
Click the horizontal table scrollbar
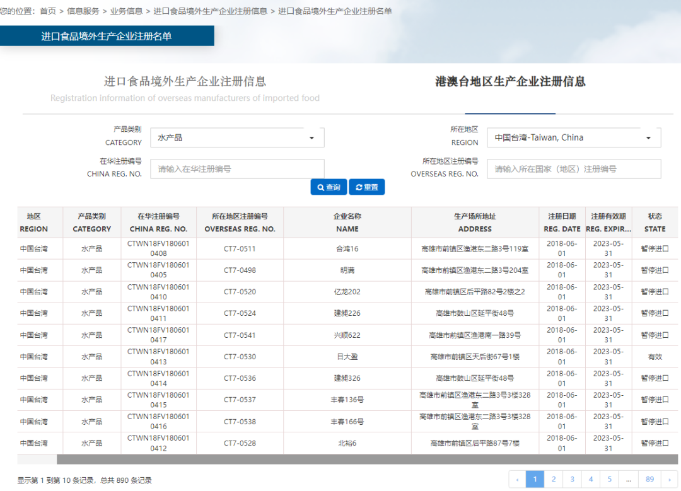(366, 459)
